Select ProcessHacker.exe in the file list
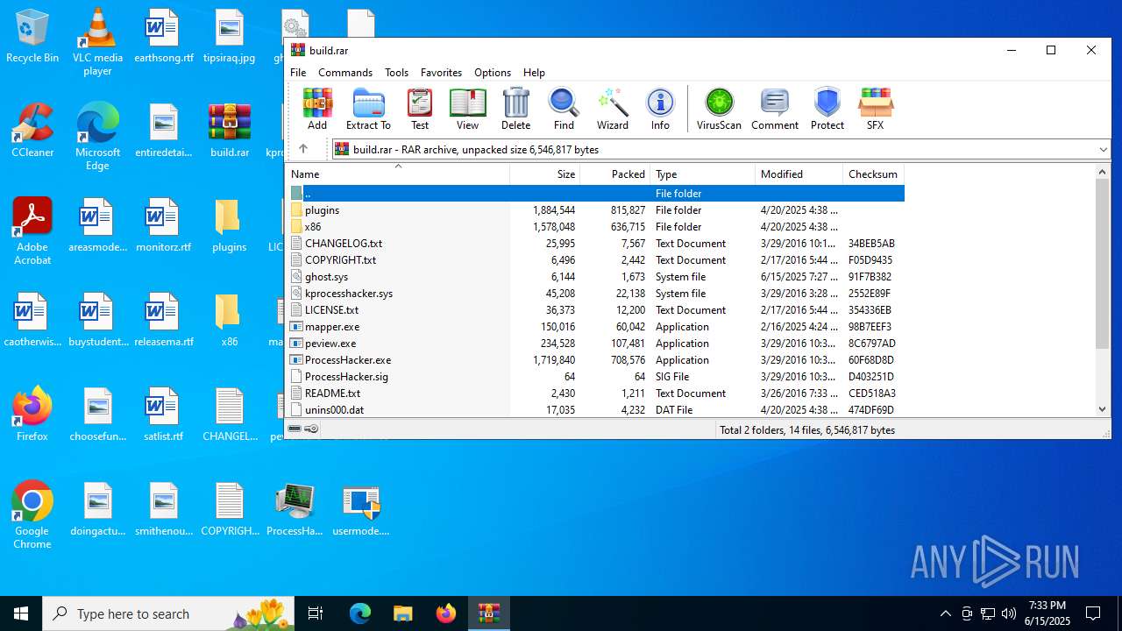This screenshot has width=1122, height=631. 596,360
